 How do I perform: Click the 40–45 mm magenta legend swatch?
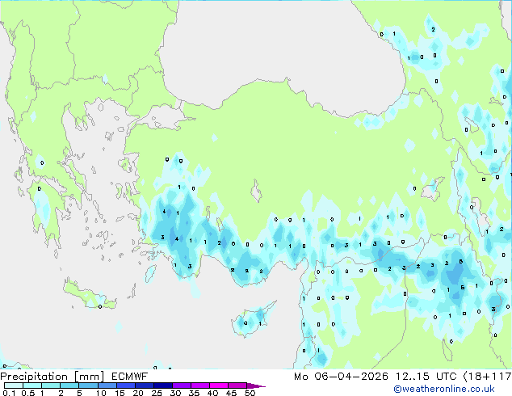tap(219, 385)
